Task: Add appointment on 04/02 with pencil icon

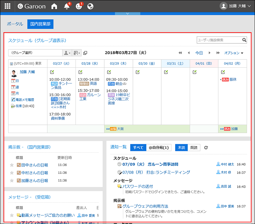Action: pyautogui.click(x=223, y=72)
